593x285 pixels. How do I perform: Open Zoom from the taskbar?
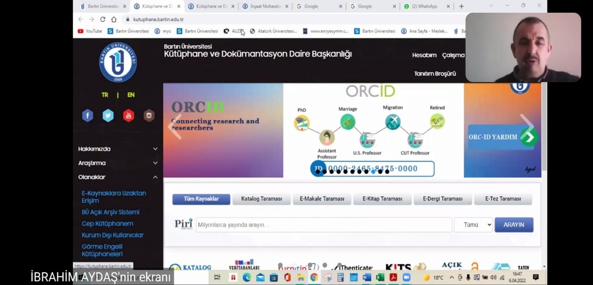406,277
